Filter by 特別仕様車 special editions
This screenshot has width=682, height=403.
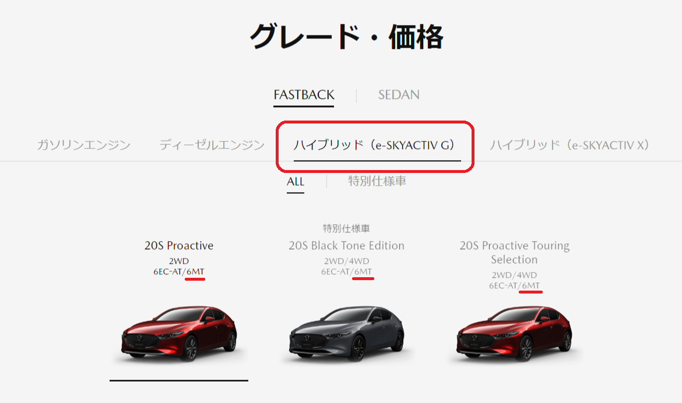(377, 181)
